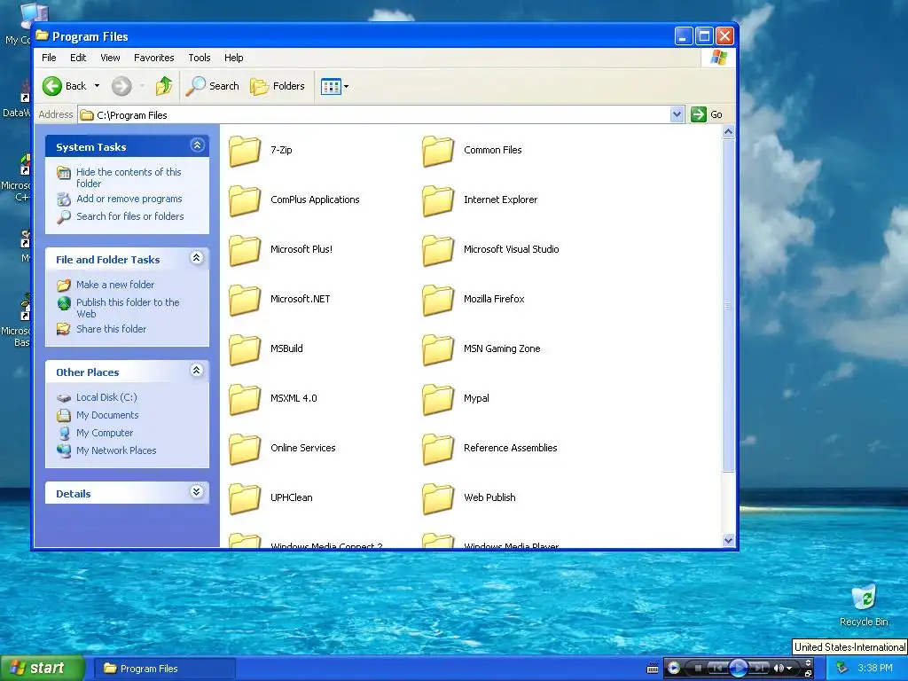This screenshot has width=908, height=681.
Task: Open the File menu
Action: tap(50, 58)
